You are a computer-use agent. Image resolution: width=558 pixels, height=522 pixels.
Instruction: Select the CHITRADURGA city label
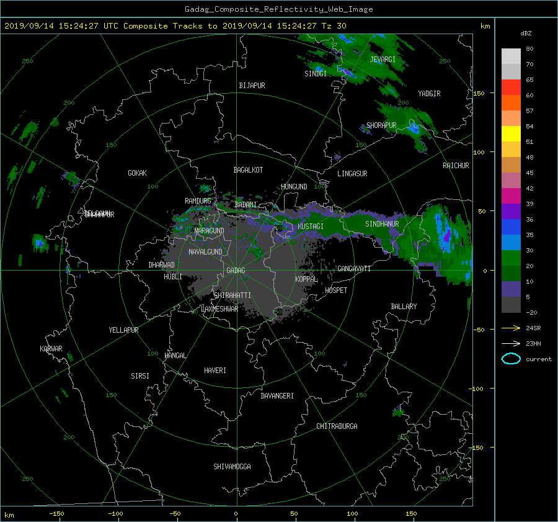point(337,426)
